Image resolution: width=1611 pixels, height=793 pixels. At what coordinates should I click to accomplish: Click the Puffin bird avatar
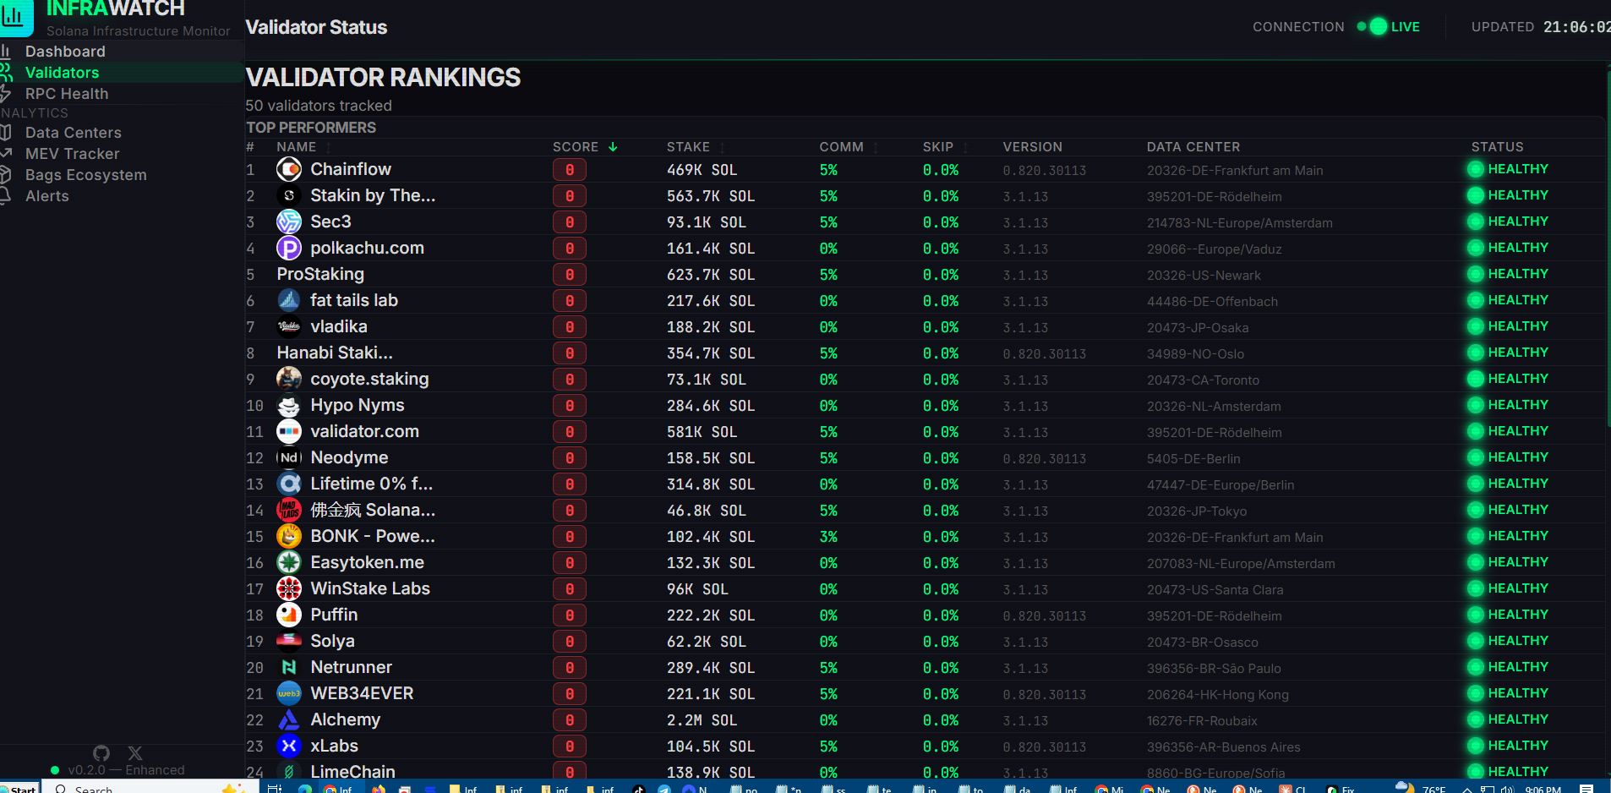(289, 615)
